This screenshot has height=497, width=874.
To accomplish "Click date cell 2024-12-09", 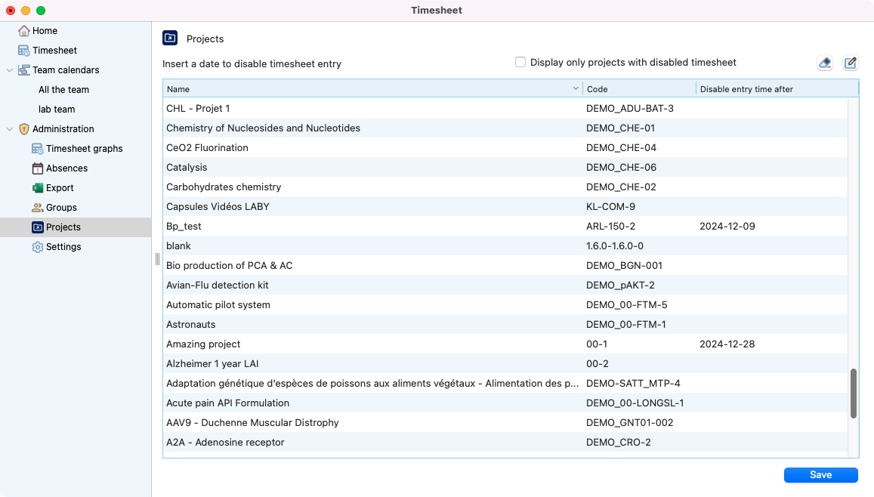I will click(727, 226).
